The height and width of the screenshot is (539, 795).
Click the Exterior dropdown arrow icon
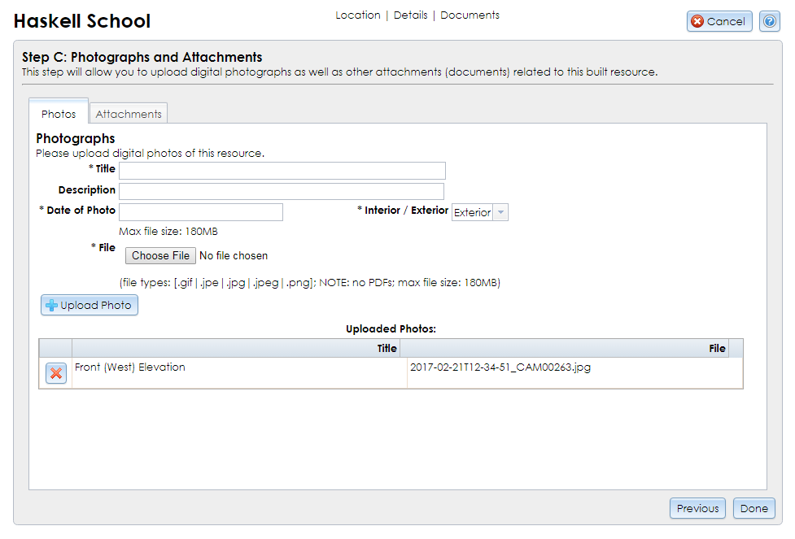[501, 211]
